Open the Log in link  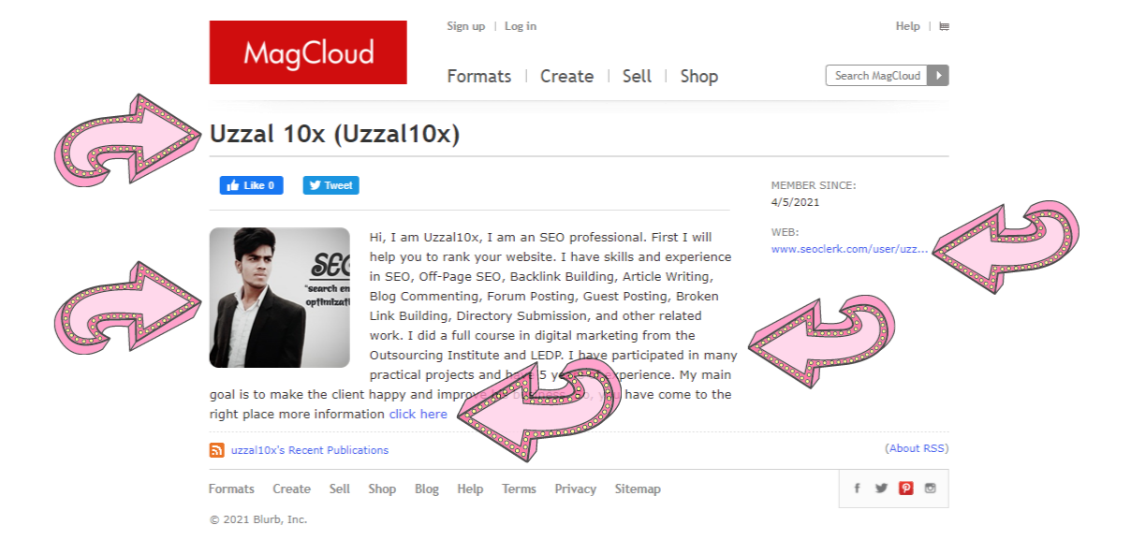click(x=520, y=26)
